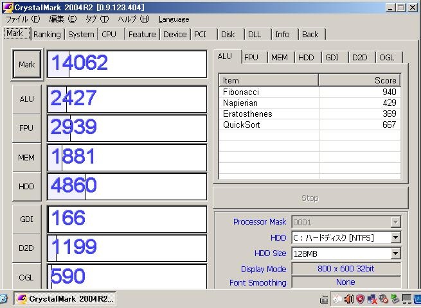This screenshot has width=421, height=308.
Task: Click the volume speaker tray icon
Action: (349, 299)
